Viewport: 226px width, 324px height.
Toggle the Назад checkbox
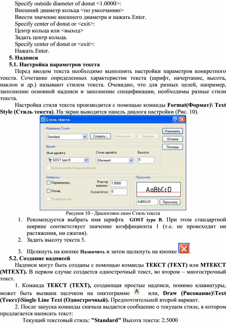point(48,191)
